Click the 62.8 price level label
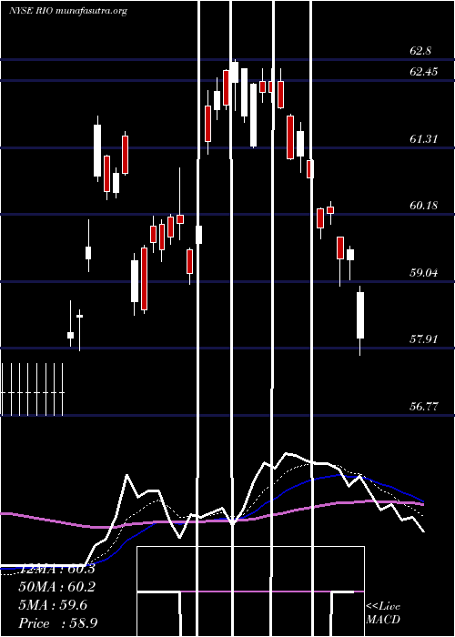 point(420,51)
